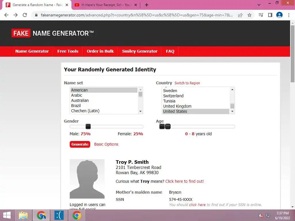Open Chrome profile avatar
The width and height of the screenshot is (295, 221).
(279, 15)
